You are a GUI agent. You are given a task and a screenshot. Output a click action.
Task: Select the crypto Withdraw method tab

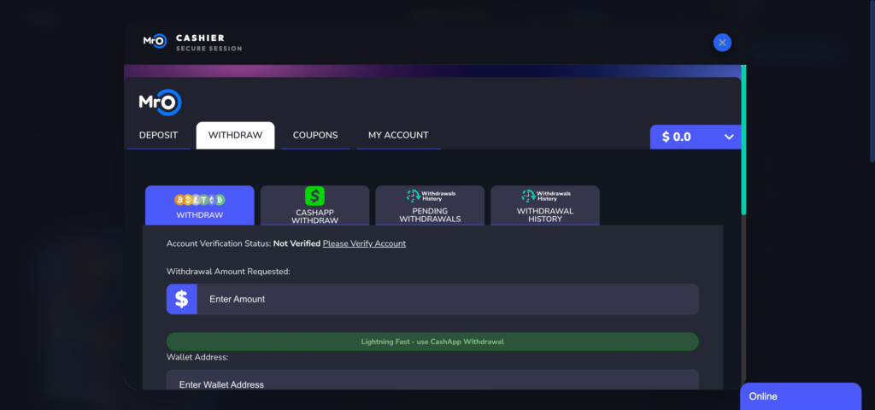click(200, 205)
